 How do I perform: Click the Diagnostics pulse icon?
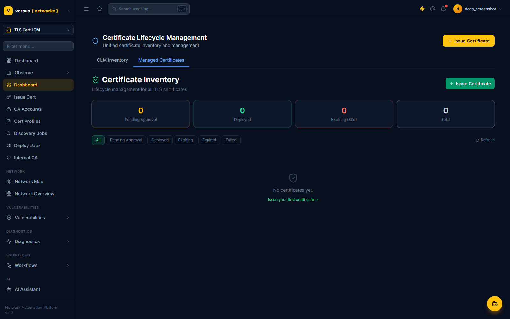(9, 241)
